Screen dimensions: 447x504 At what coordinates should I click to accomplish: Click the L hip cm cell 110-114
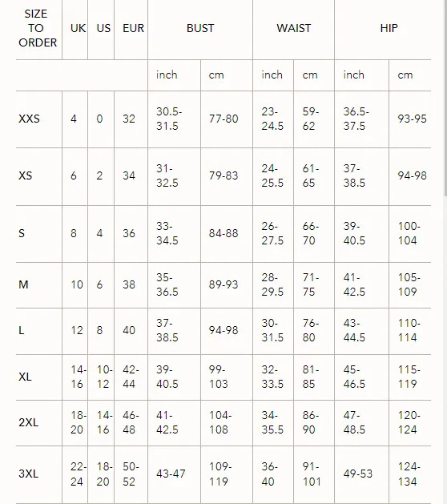(x=409, y=330)
